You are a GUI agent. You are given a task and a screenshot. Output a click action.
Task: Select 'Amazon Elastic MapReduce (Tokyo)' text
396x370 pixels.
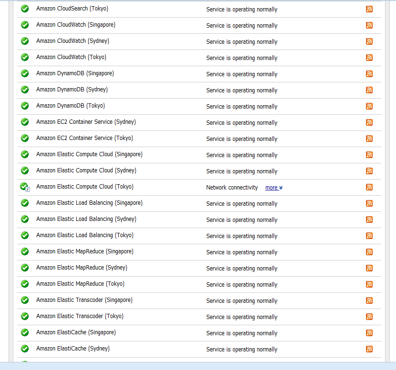point(81,284)
